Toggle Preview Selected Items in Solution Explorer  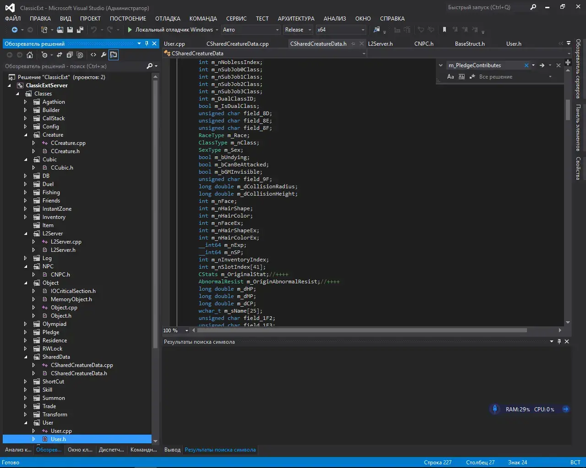[114, 55]
